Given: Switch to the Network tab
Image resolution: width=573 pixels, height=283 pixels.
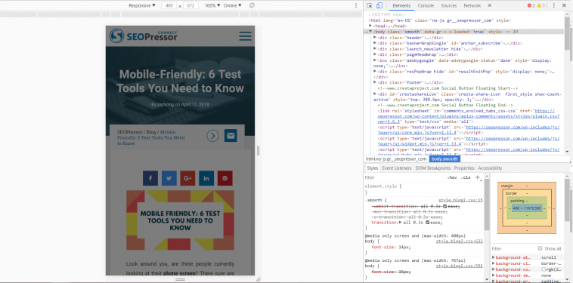Looking at the screenshot, I should pyautogui.click(x=472, y=5).
